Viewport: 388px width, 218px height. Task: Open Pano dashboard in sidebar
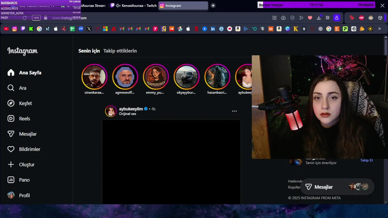18,180
